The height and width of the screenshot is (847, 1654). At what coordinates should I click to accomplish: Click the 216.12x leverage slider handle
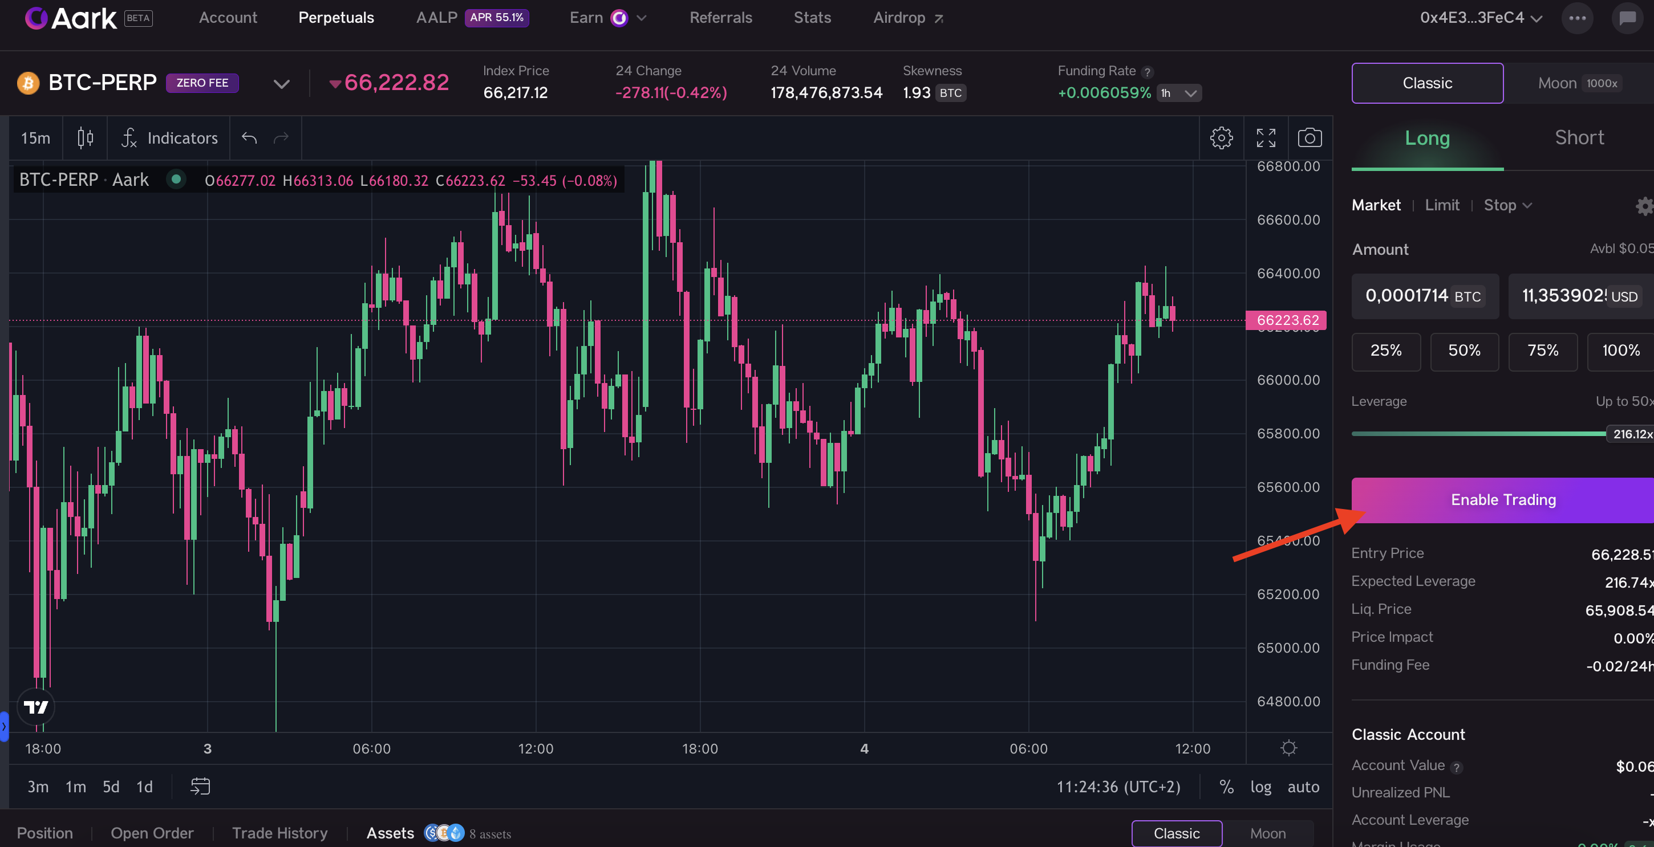tap(1631, 434)
